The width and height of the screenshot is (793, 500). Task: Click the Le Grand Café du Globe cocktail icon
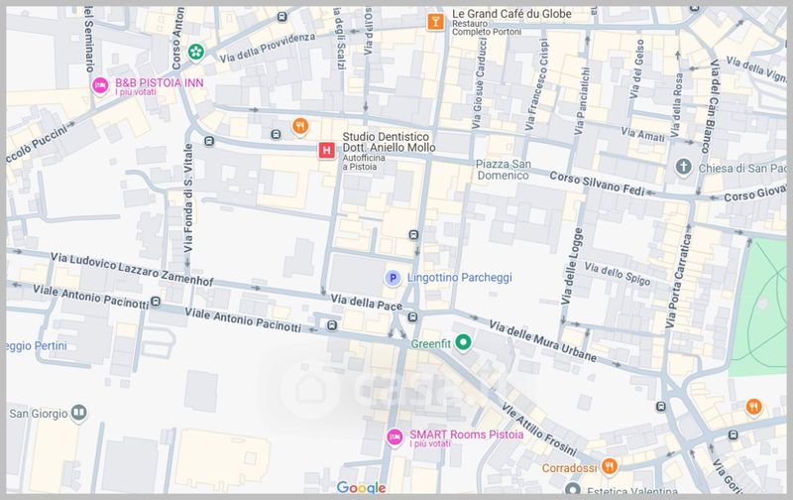(434, 21)
